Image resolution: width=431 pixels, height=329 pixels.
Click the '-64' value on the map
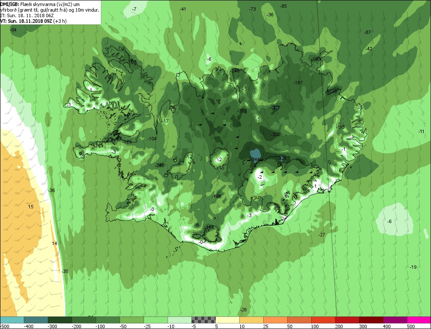click(x=13, y=30)
